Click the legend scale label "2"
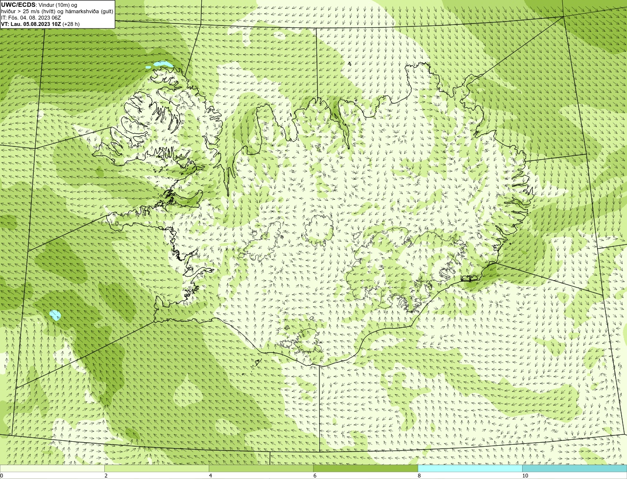The height and width of the screenshot is (479, 627). [106, 476]
